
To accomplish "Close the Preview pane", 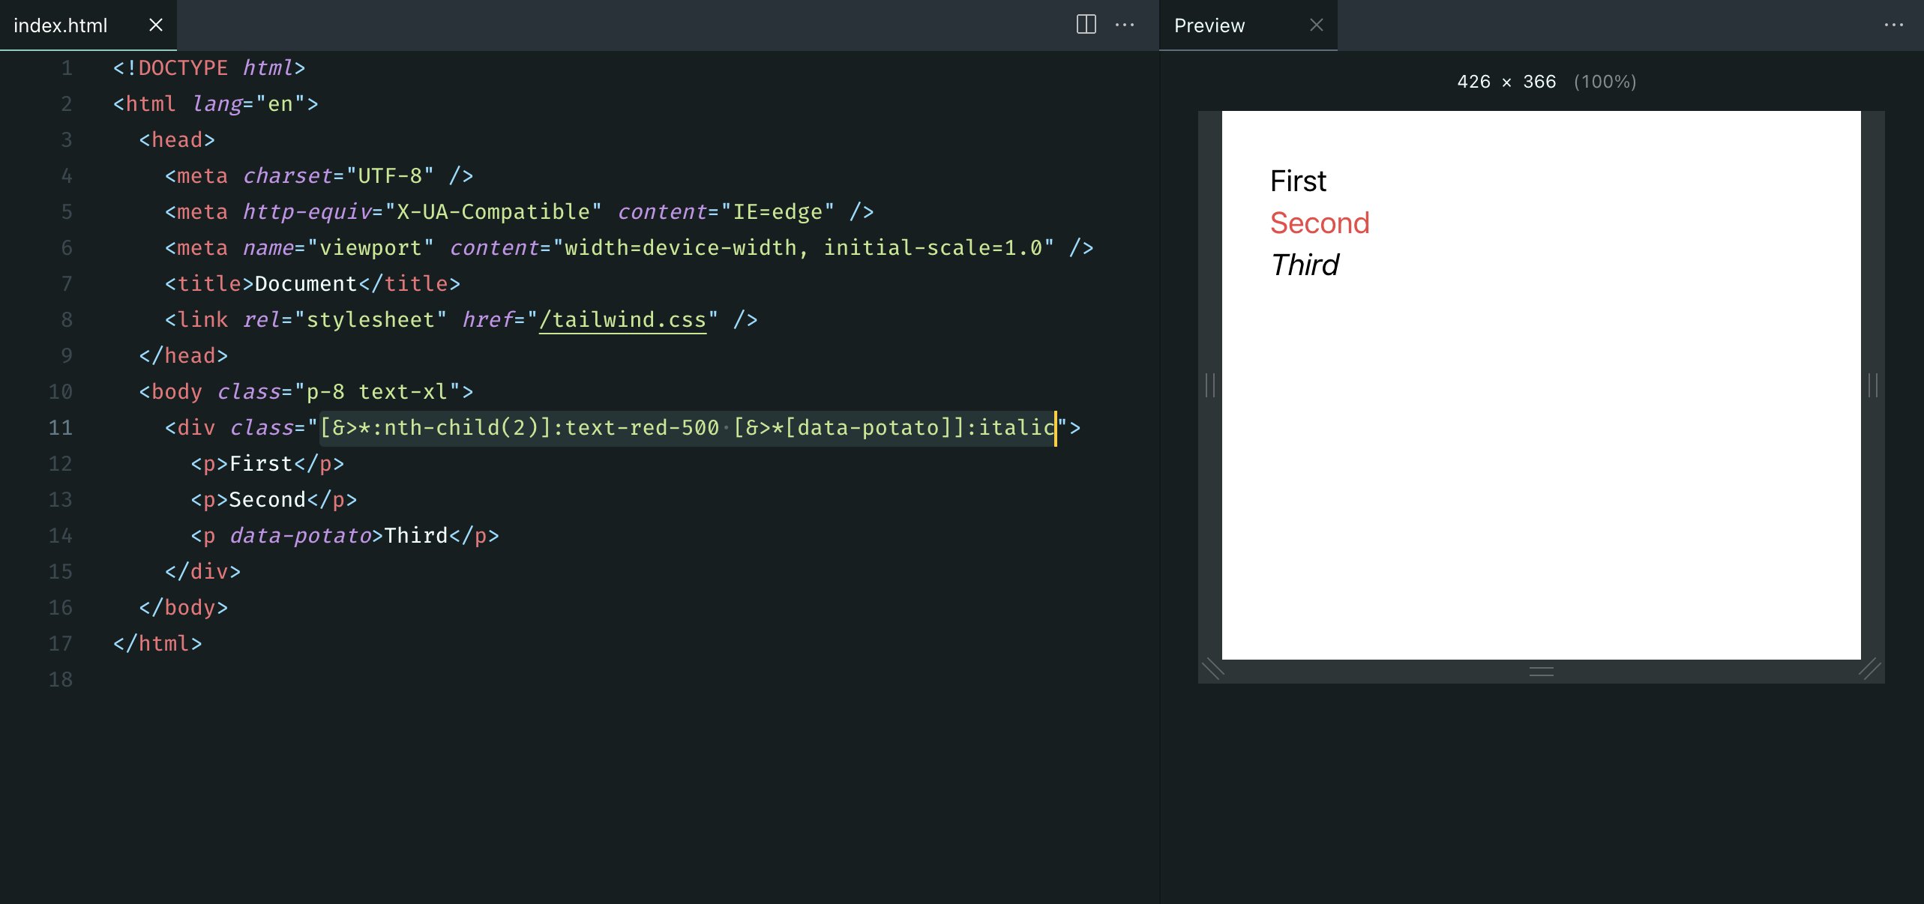I will click(1317, 25).
